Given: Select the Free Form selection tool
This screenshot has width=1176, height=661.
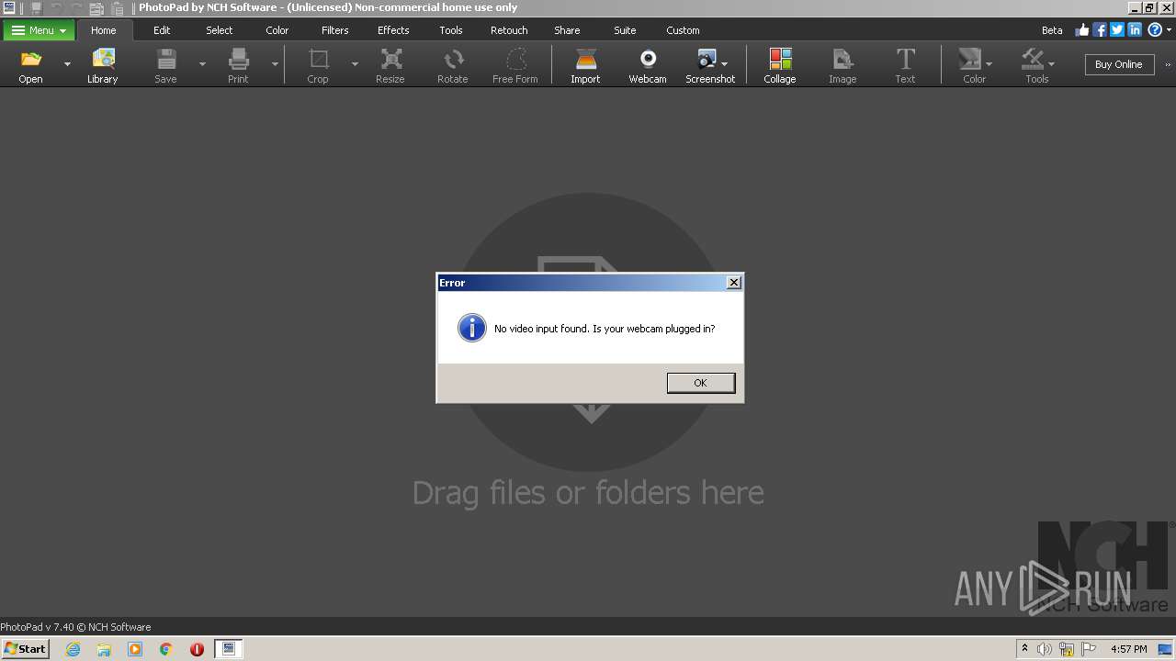Looking at the screenshot, I should [515, 65].
